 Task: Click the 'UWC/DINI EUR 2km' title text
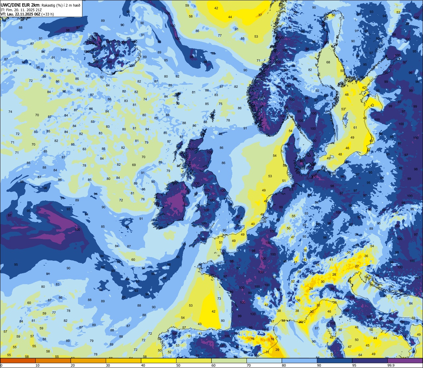coord(20,5)
